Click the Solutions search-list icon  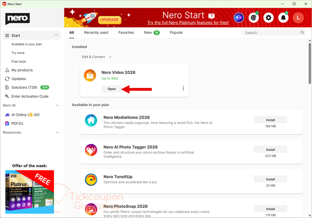[7, 88]
